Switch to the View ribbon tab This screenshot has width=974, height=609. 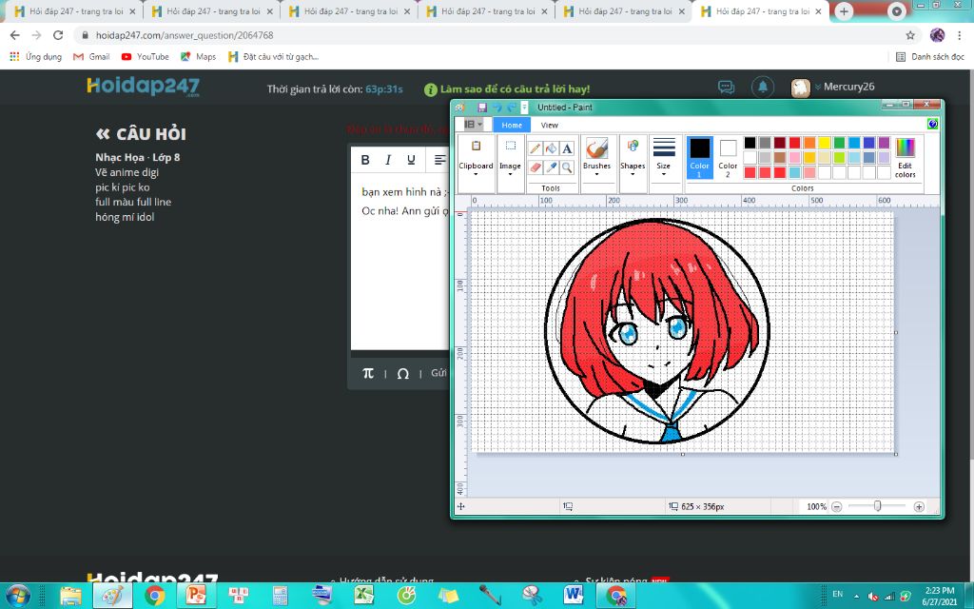[549, 125]
